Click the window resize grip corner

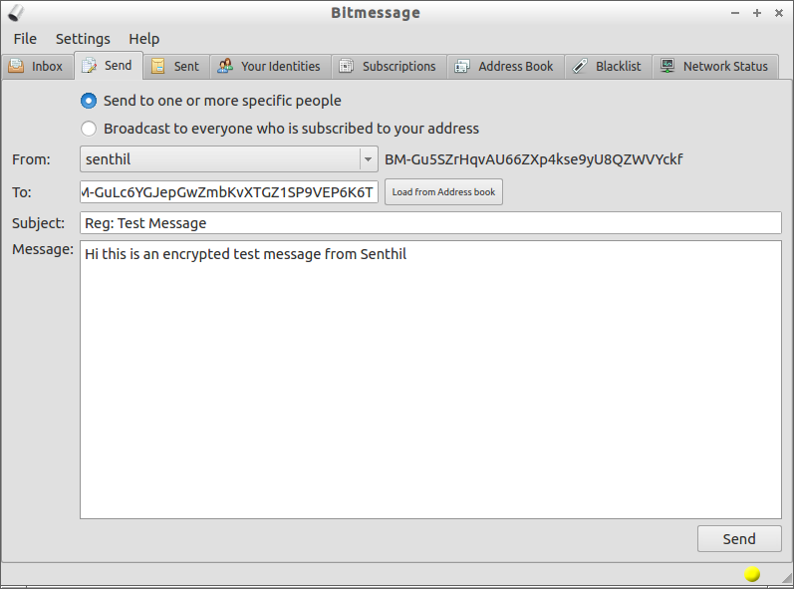786,577
